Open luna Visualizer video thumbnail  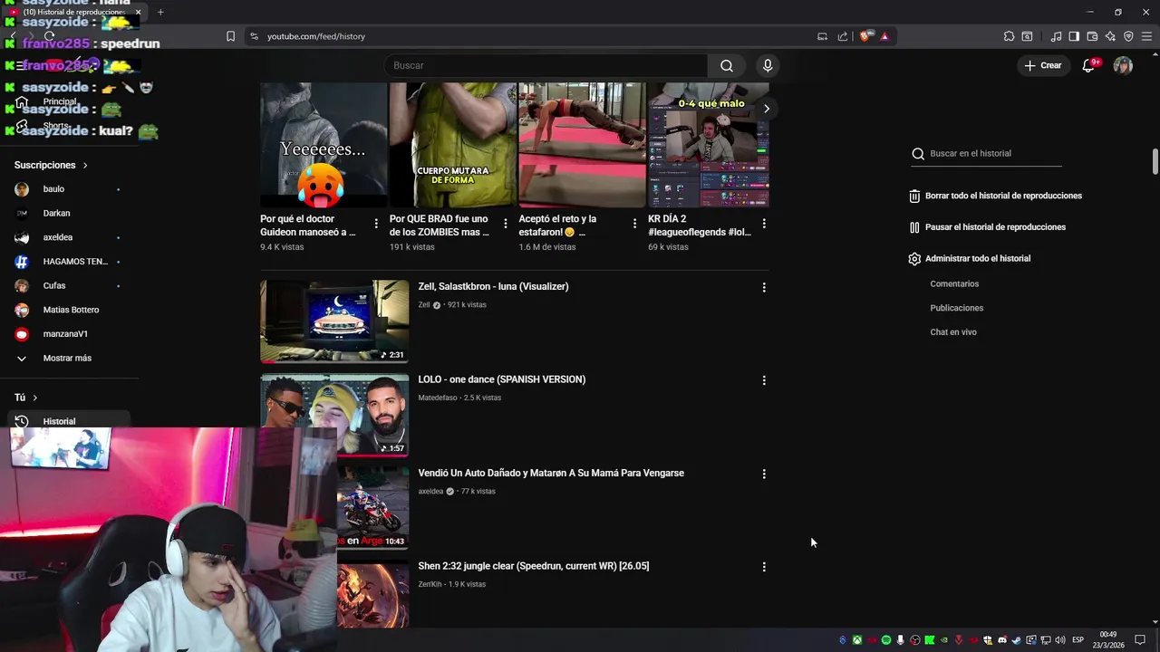coord(334,321)
